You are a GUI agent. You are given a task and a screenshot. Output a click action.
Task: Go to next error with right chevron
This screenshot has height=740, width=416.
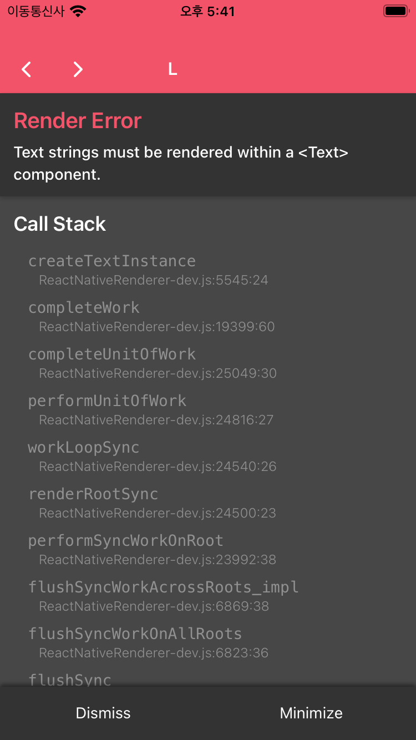click(78, 69)
